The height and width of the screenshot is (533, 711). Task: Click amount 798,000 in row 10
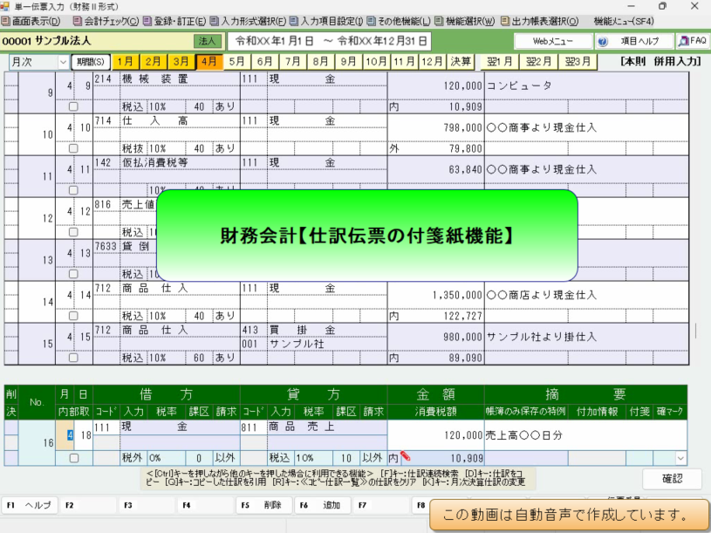[462, 128]
